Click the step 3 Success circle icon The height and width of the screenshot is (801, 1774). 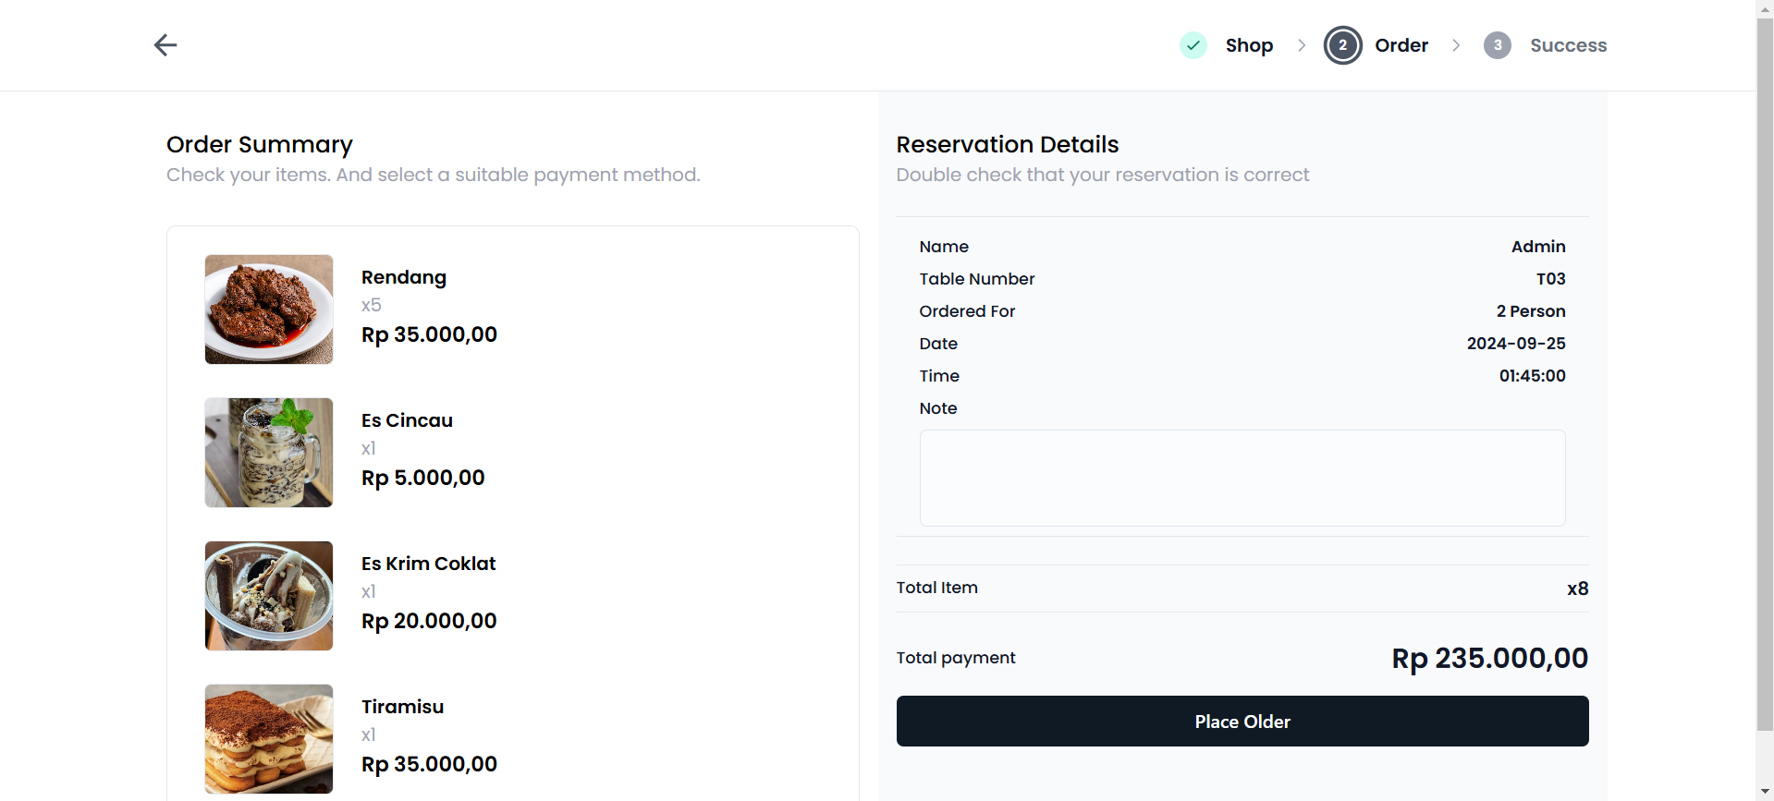click(1498, 45)
